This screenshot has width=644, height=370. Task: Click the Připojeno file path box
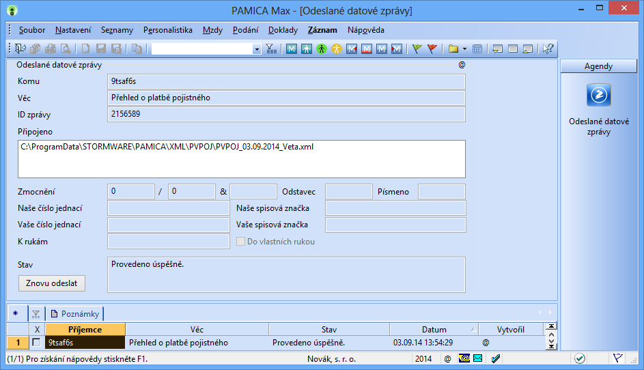(242, 159)
